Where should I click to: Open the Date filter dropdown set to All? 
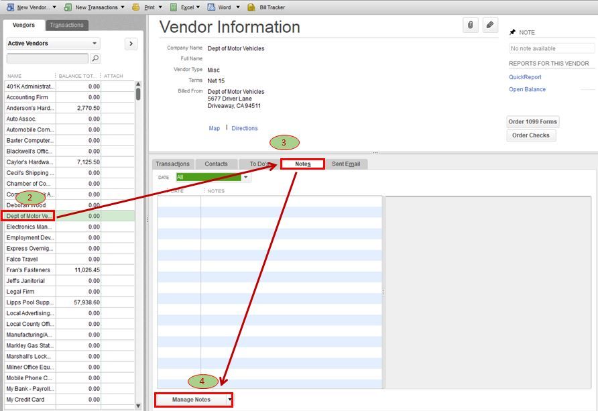(x=246, y=177)
